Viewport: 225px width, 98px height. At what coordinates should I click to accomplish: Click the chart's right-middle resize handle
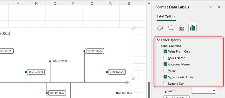(133, 78)
